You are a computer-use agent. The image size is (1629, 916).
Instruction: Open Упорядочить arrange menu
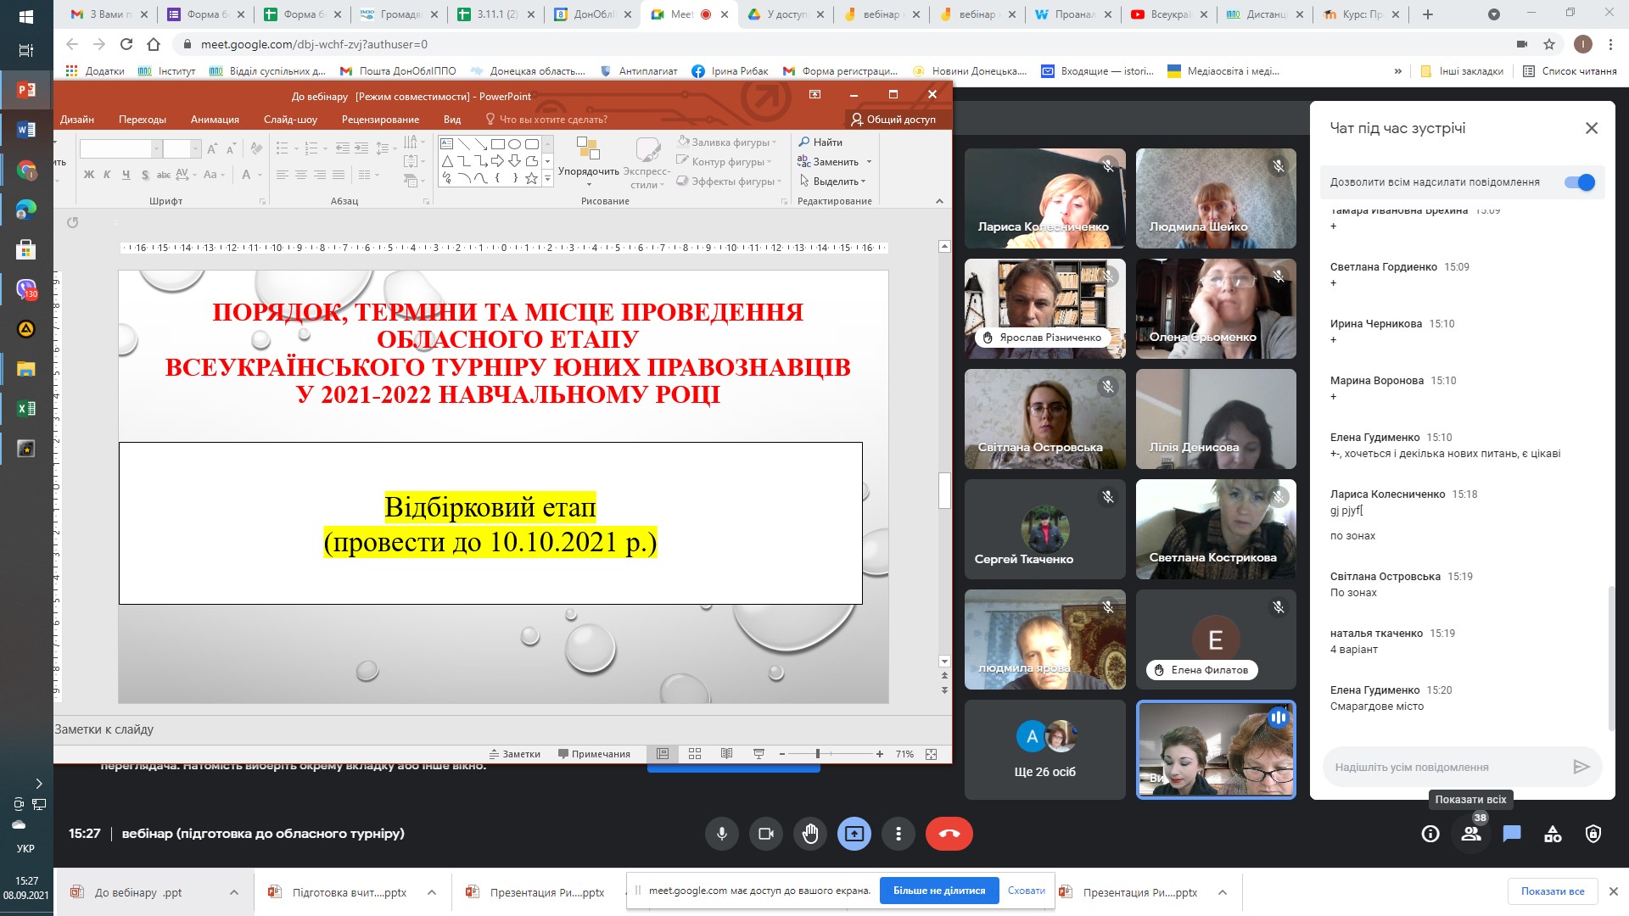589,162
